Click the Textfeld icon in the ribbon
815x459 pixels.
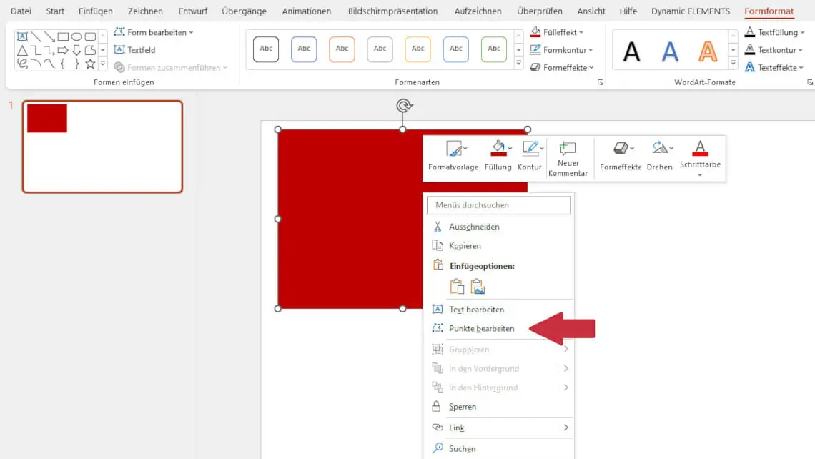[120, 50]
